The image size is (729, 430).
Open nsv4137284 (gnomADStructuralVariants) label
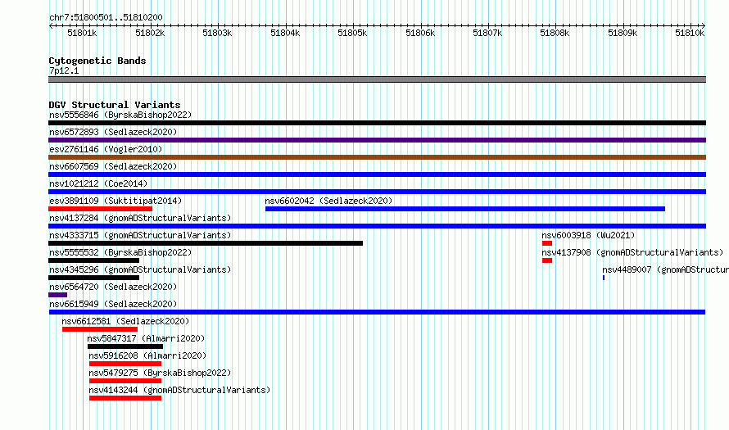[140, 218]
